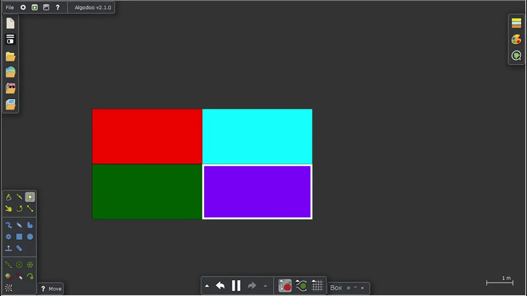The image size is (527, 296).
Task: Open the globe folder
Action: point(10,72)
